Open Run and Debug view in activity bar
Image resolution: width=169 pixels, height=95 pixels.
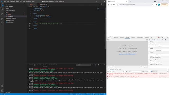click(x=2, y=18)
